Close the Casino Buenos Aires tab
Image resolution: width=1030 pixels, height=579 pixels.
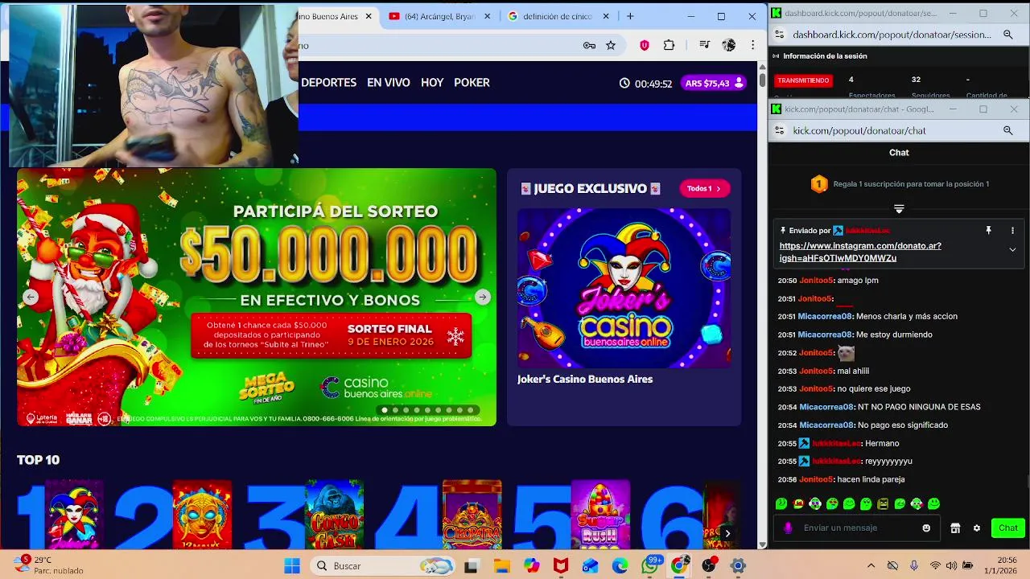point(369,16)
